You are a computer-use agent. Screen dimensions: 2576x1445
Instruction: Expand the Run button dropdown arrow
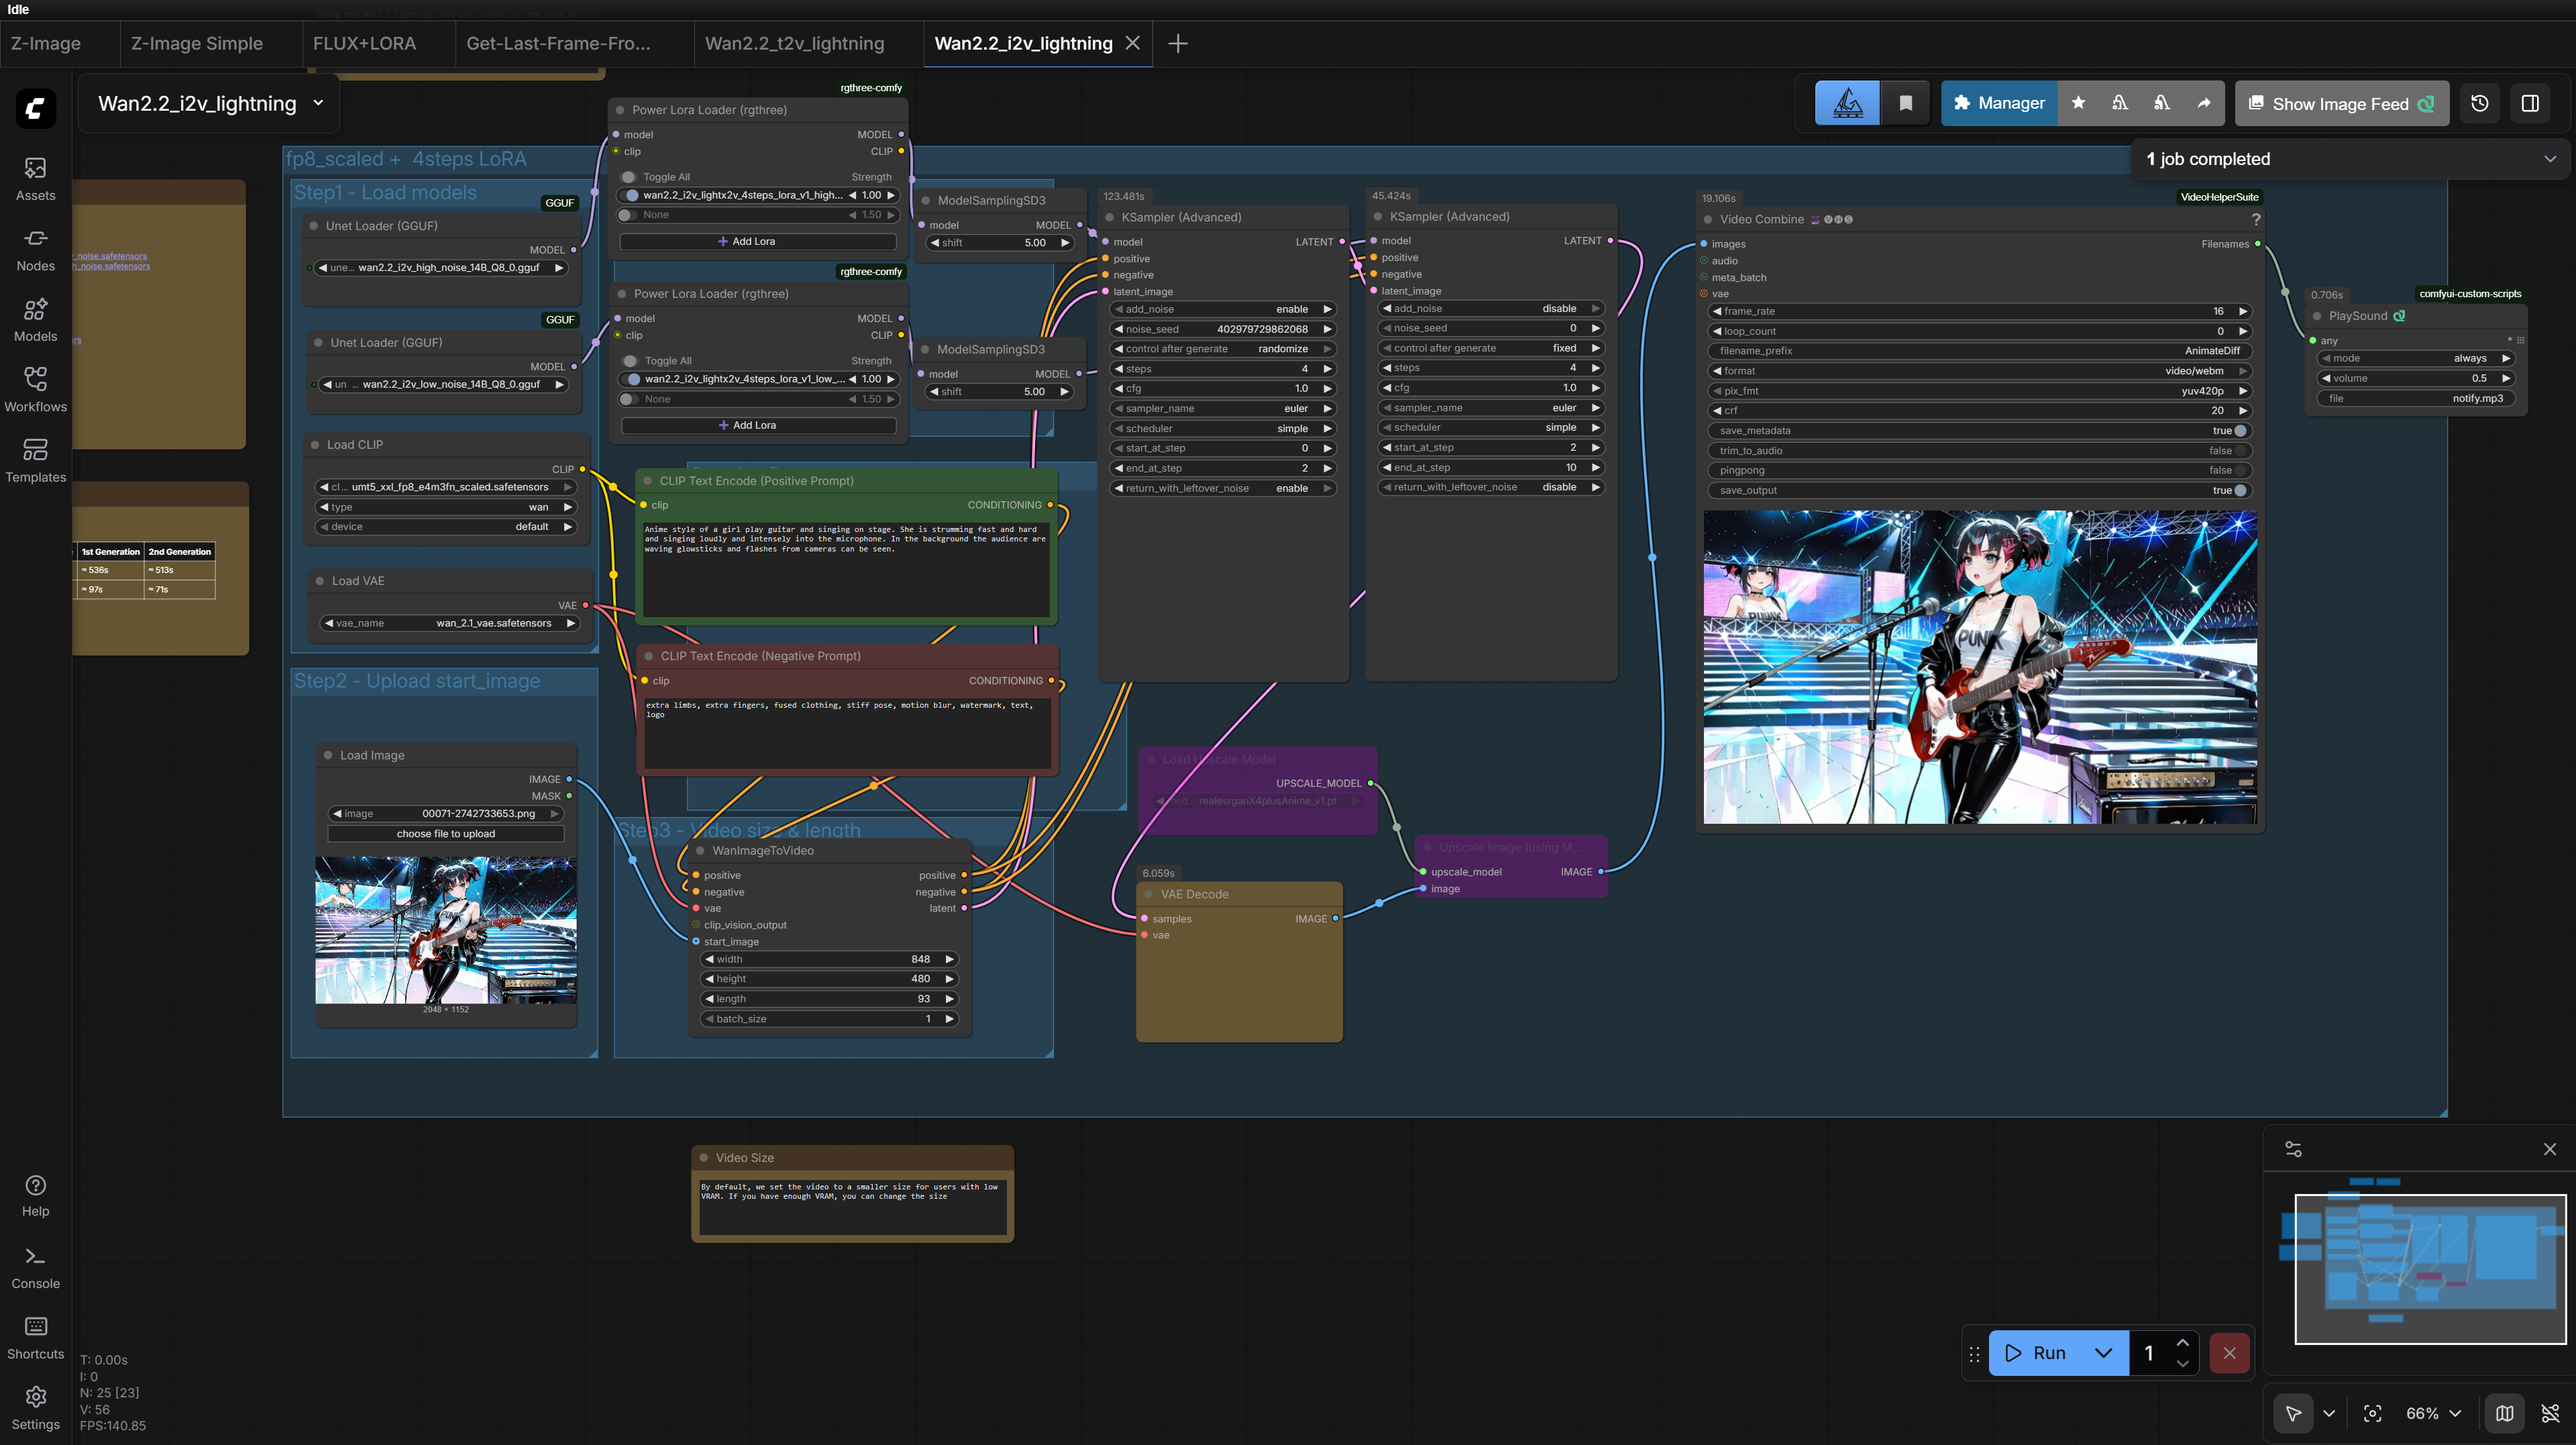(x=2103, y=1353)
